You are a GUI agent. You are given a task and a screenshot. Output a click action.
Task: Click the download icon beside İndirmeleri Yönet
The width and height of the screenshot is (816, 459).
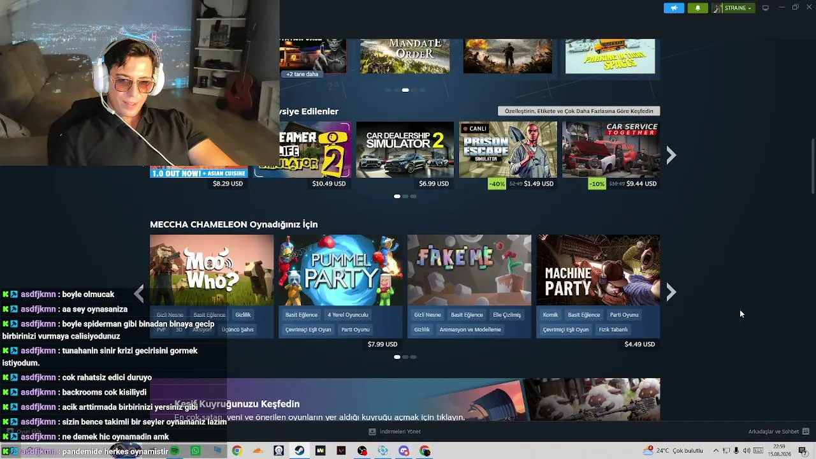pyautogui.click(x=372, y=432)
